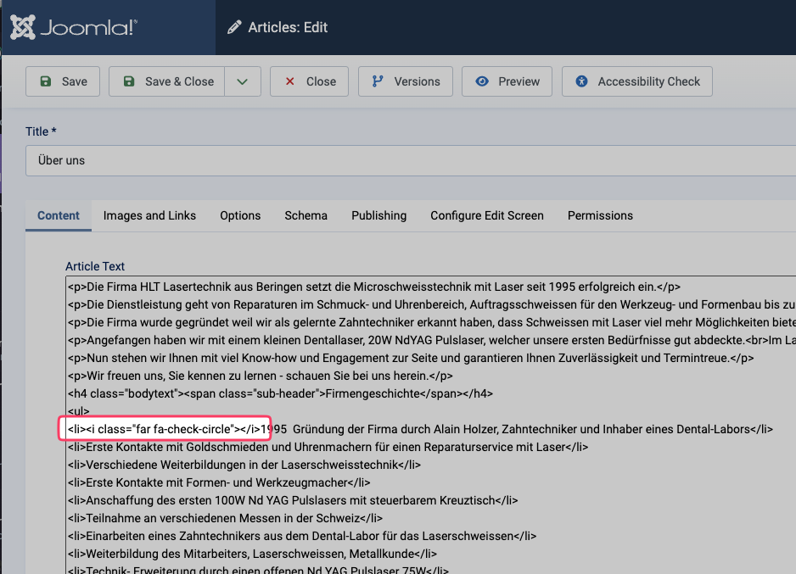Click line starting "<p>Angefangen haben wir"

click(x=431, y=340)
